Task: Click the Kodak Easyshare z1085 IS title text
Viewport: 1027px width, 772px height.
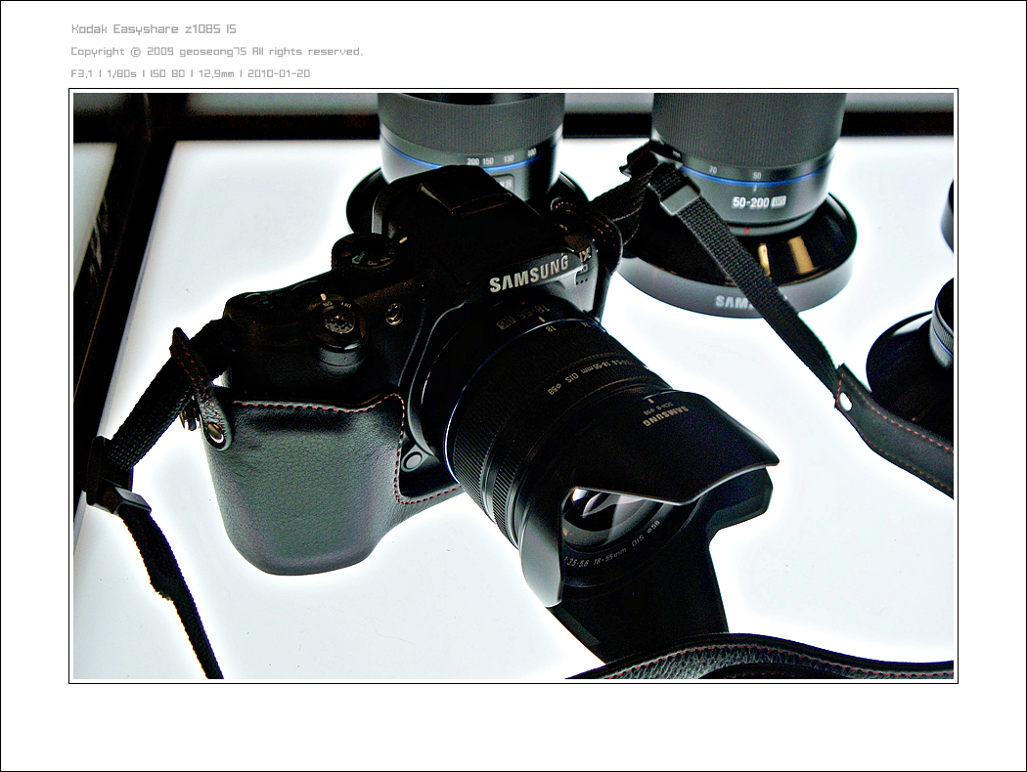Action: point(154,29)
